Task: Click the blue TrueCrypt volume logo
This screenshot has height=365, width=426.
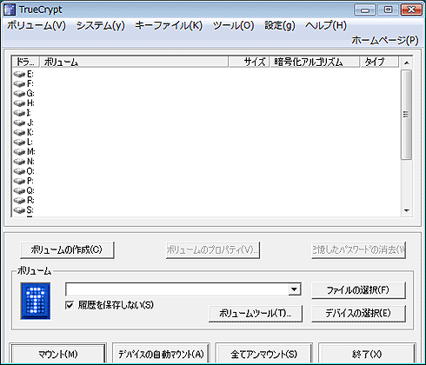Action: (x=36, y=301)
